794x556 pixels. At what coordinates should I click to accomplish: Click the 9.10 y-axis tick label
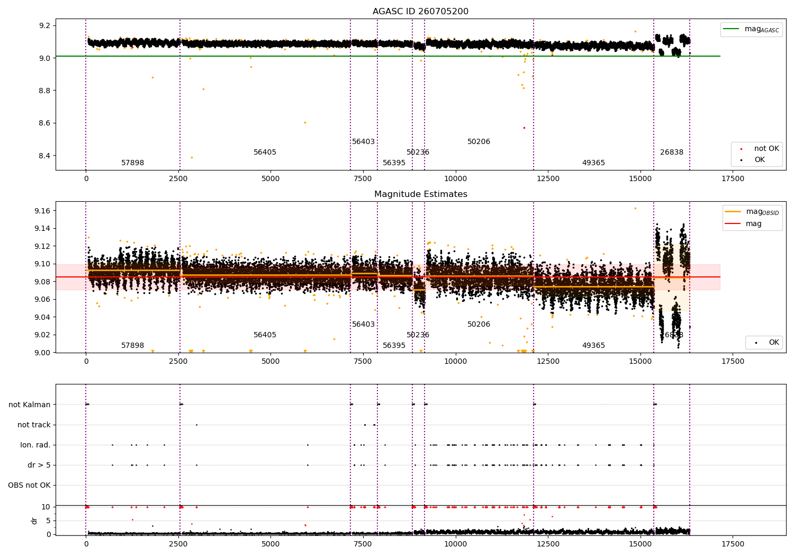pos(43,264)
